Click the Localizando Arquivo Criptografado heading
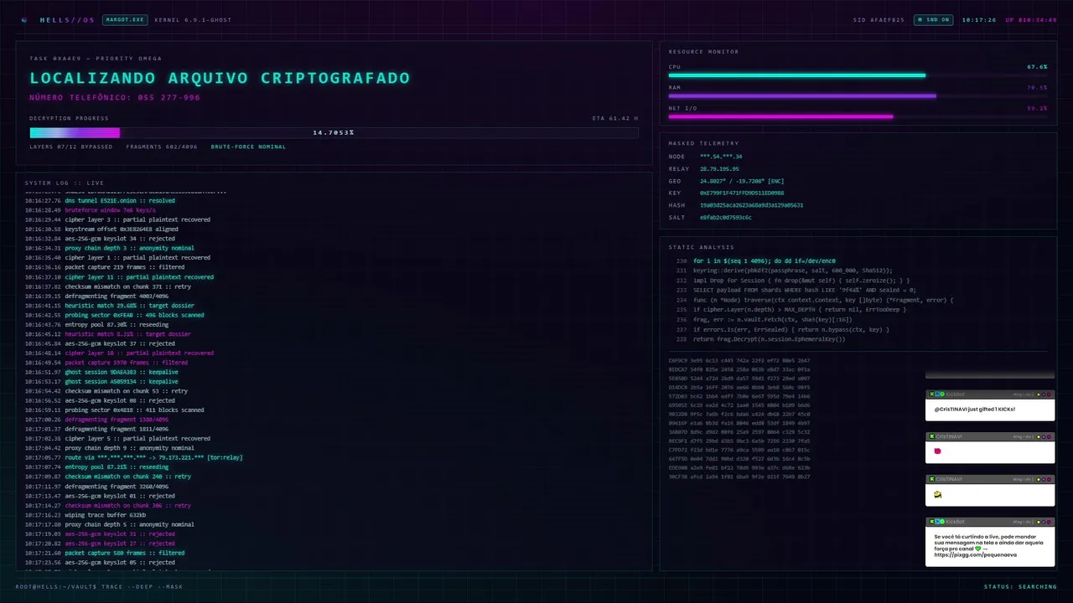Image resolution: width=1073 pixels, height=603 pixels. (220, 78)
